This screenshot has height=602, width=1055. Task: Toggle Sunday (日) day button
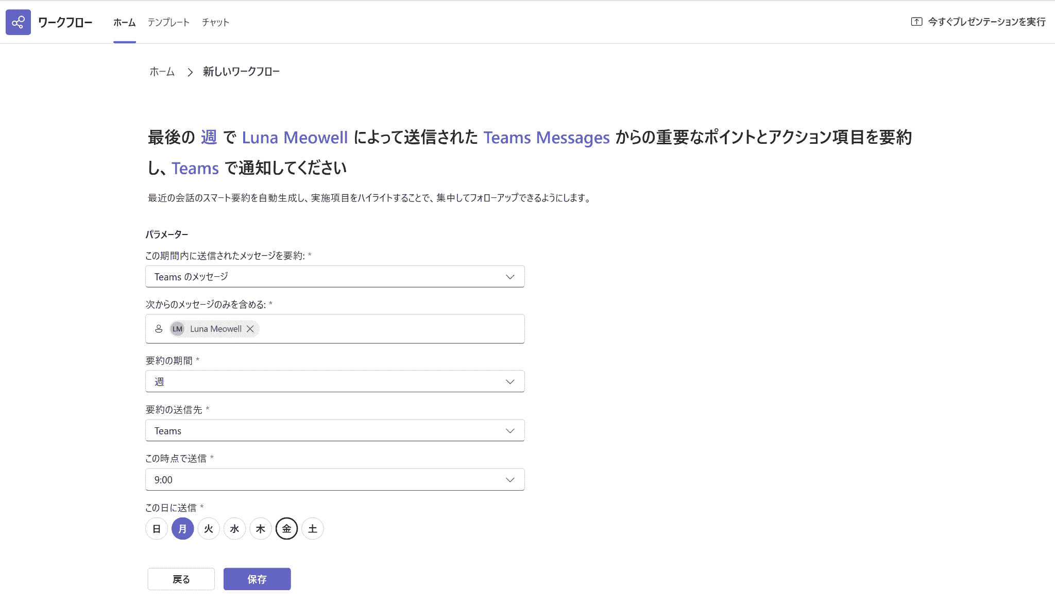click(x=157, y=529)
